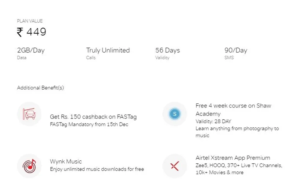The height and width of the screenshot is (193, 301).
Task: Click the Wynk Music note icon
Action: 29,166
